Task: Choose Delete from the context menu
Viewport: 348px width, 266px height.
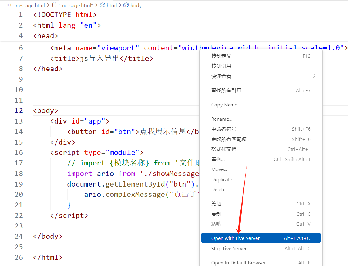Action: pyautogui.click(x=261, y=189)
